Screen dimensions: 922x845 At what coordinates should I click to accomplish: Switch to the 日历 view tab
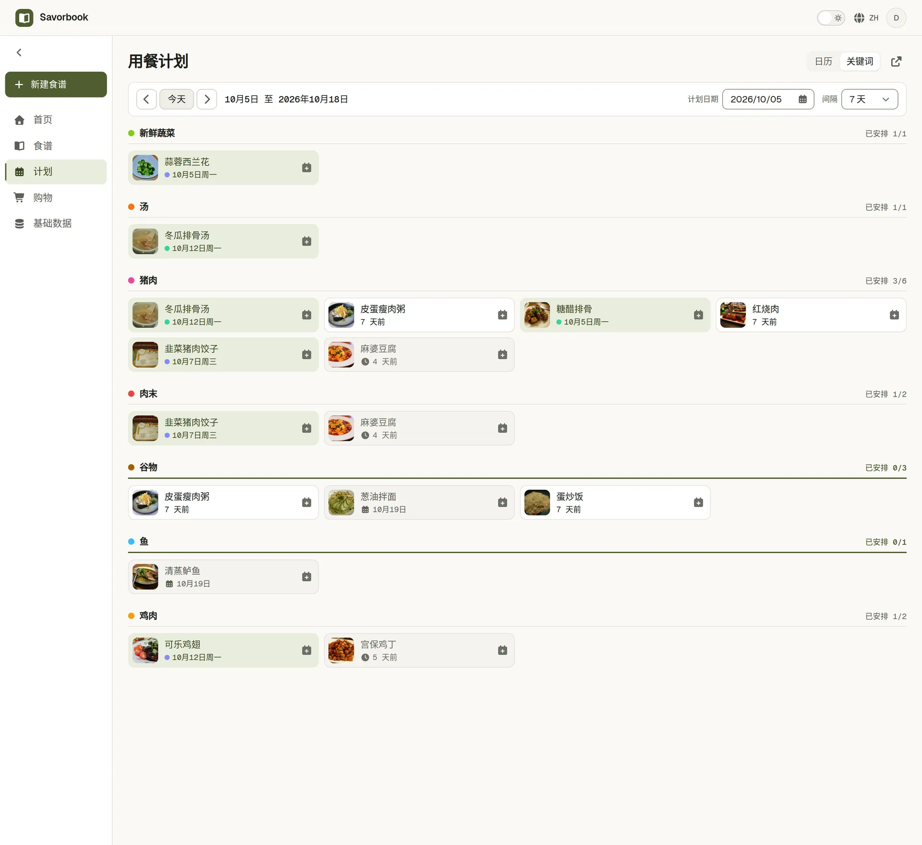(824, 61)
